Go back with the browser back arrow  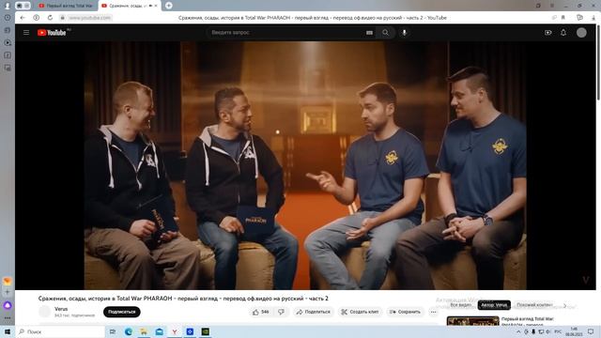pyautogui.click(x=23, y=18)
